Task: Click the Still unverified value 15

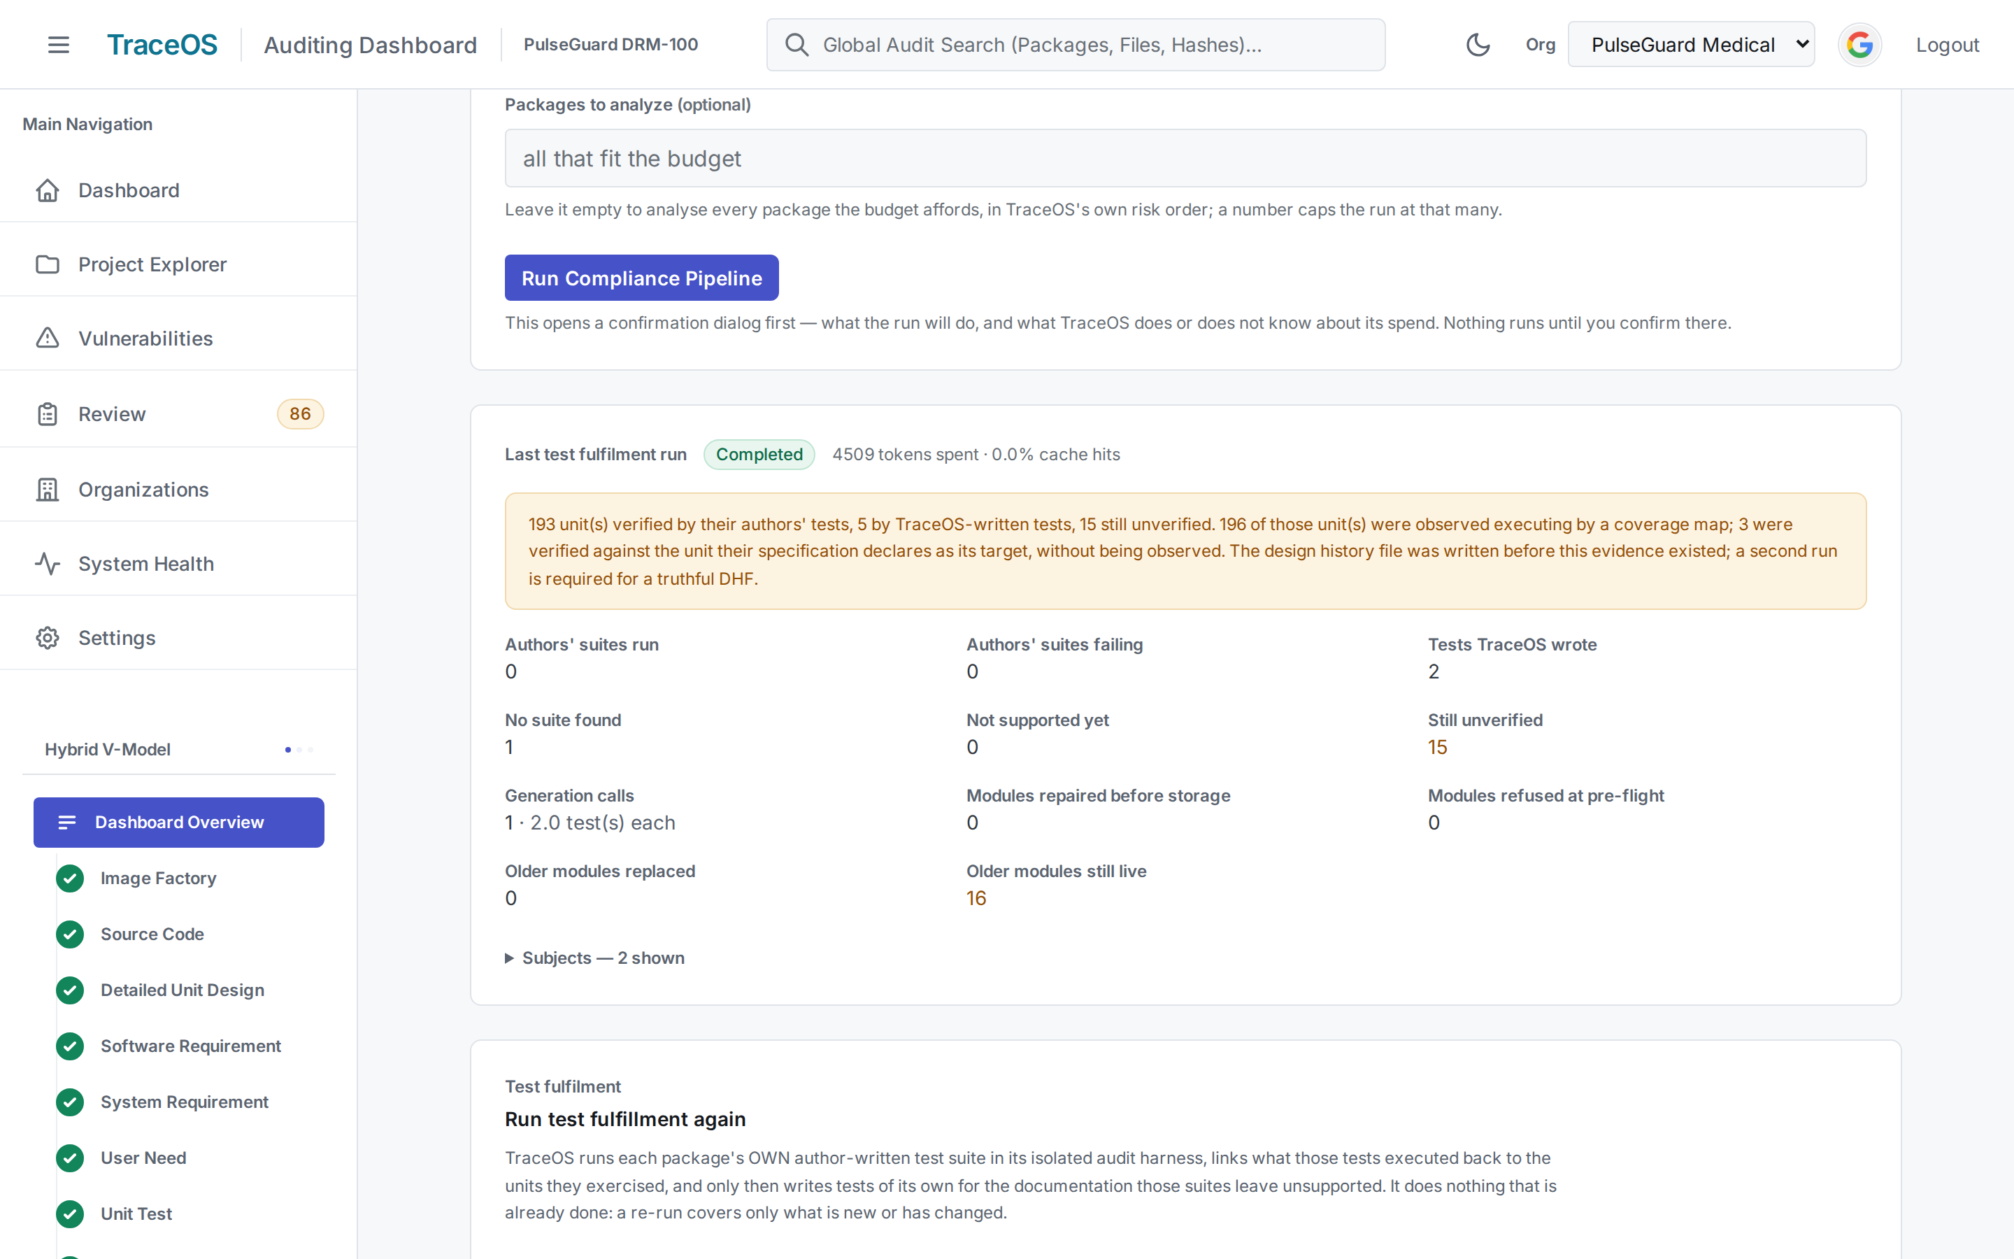Action: click(1437, 747)
